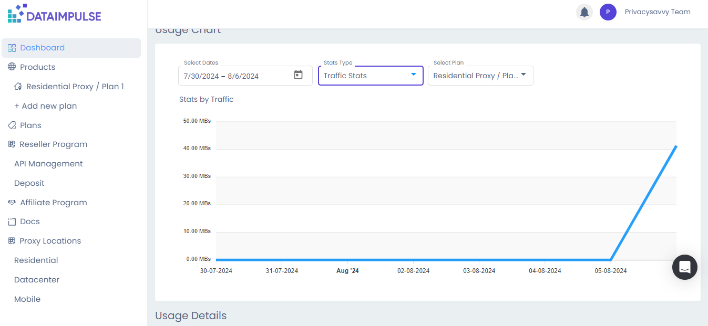708x326 pixels.
Task: Open the Privacysavvy Team account menu
Action: (656, 12)
